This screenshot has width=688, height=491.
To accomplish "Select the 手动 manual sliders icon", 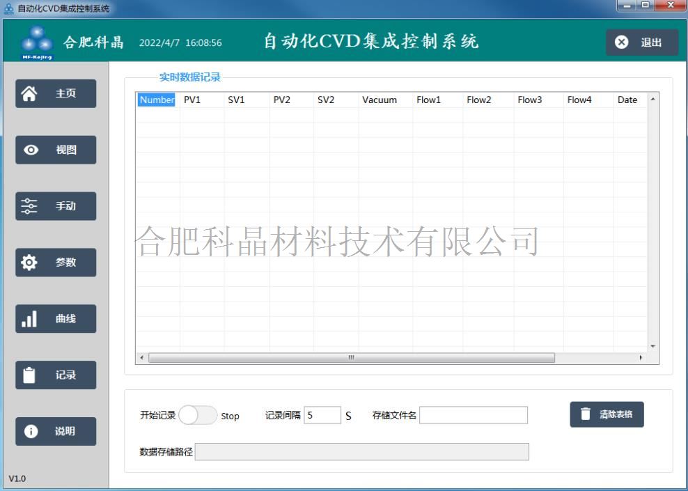I will click(x=30, y=206).
